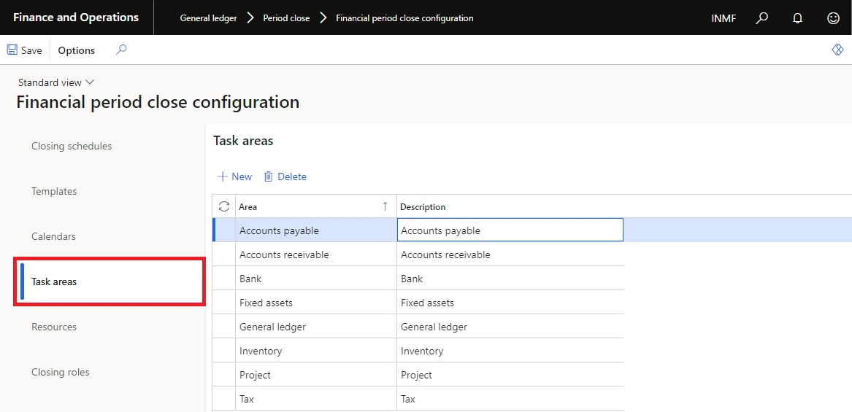852x412 pixels.
Task: Select the Accounts receivable area cell
Action: pyautogui.click(x=316, y=254)
